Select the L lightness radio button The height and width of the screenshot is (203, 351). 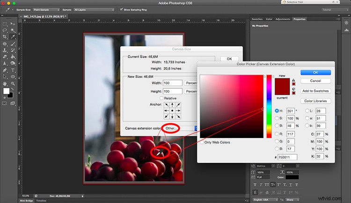click(x=307, y=111)
